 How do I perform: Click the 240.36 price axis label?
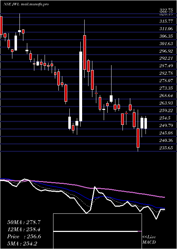pyautogui.click(x=166, y=140)
